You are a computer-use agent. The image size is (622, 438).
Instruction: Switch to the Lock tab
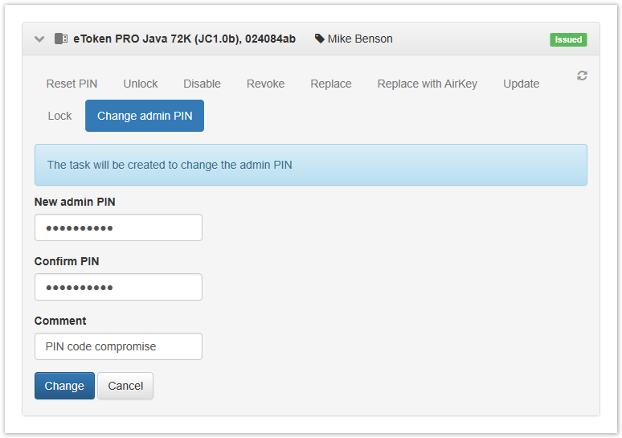59,116
